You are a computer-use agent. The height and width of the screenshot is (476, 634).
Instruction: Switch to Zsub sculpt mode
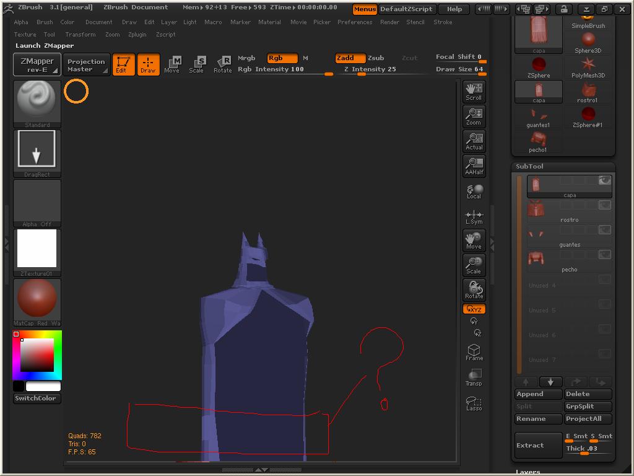click(376, 58)
